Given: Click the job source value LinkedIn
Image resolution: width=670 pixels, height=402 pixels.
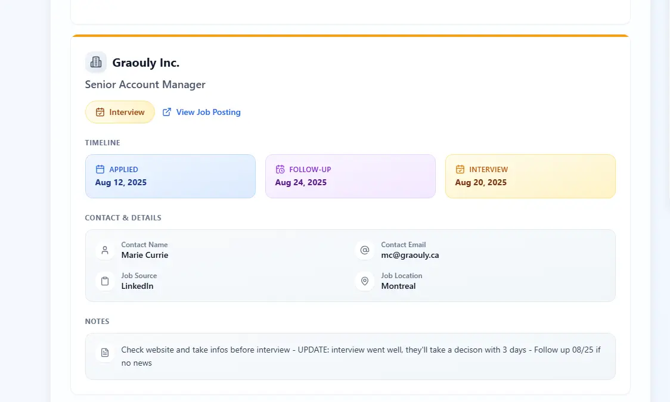Looking at the screenshot, I should tap(137, 286).
